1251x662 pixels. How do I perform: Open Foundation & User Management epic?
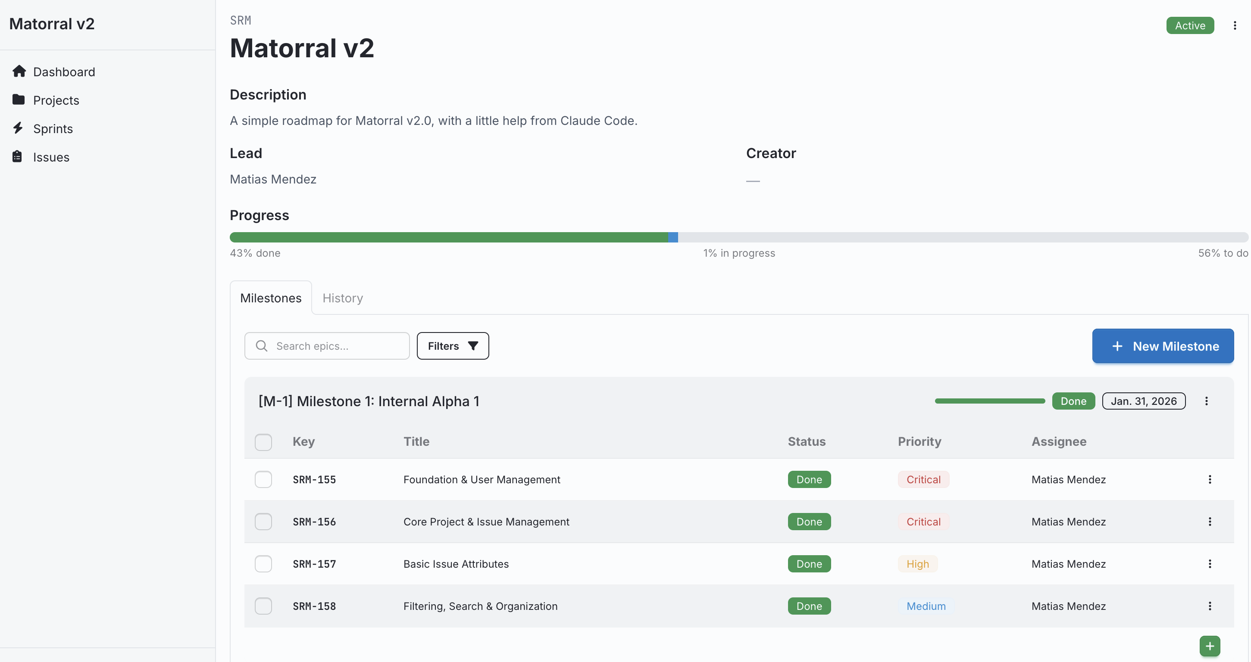tap(481, 479)
